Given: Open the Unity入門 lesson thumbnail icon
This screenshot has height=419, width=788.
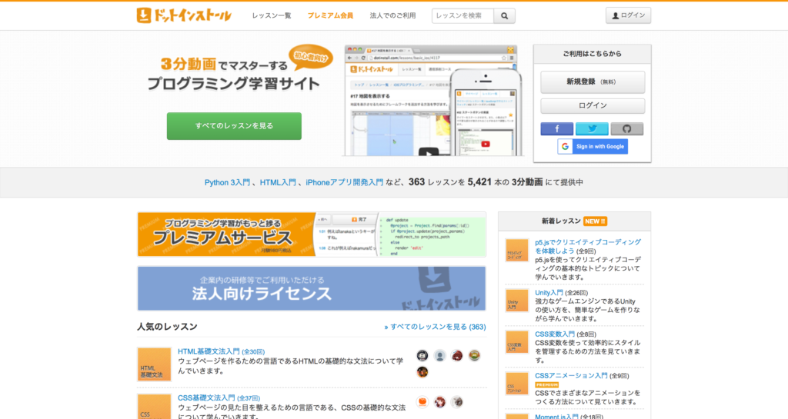Looking at the screenshot, I should tap(516, 300).
